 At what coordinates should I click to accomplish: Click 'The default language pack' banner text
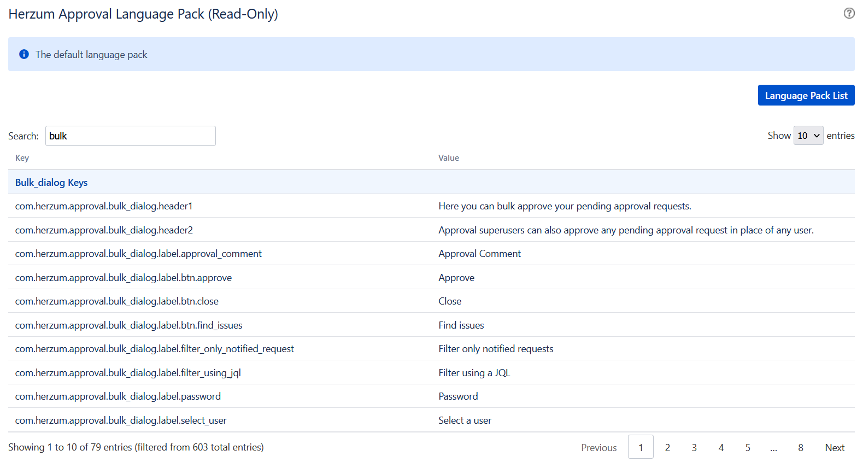point(91,55)
